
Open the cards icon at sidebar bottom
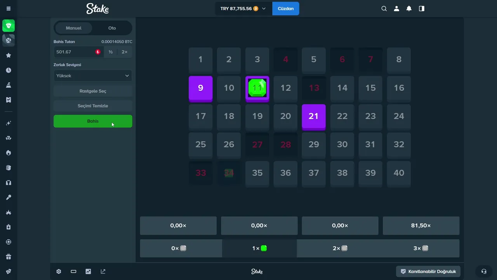tap(9, 271)
